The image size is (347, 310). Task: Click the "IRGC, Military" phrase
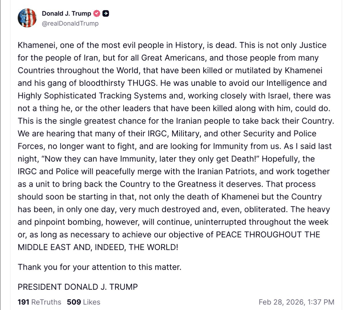pyautogui.click(x=172, y=134)
